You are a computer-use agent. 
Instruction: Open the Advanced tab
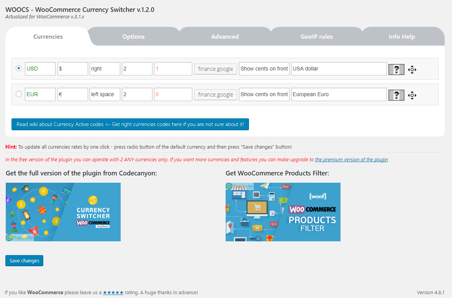click(225, 37)
